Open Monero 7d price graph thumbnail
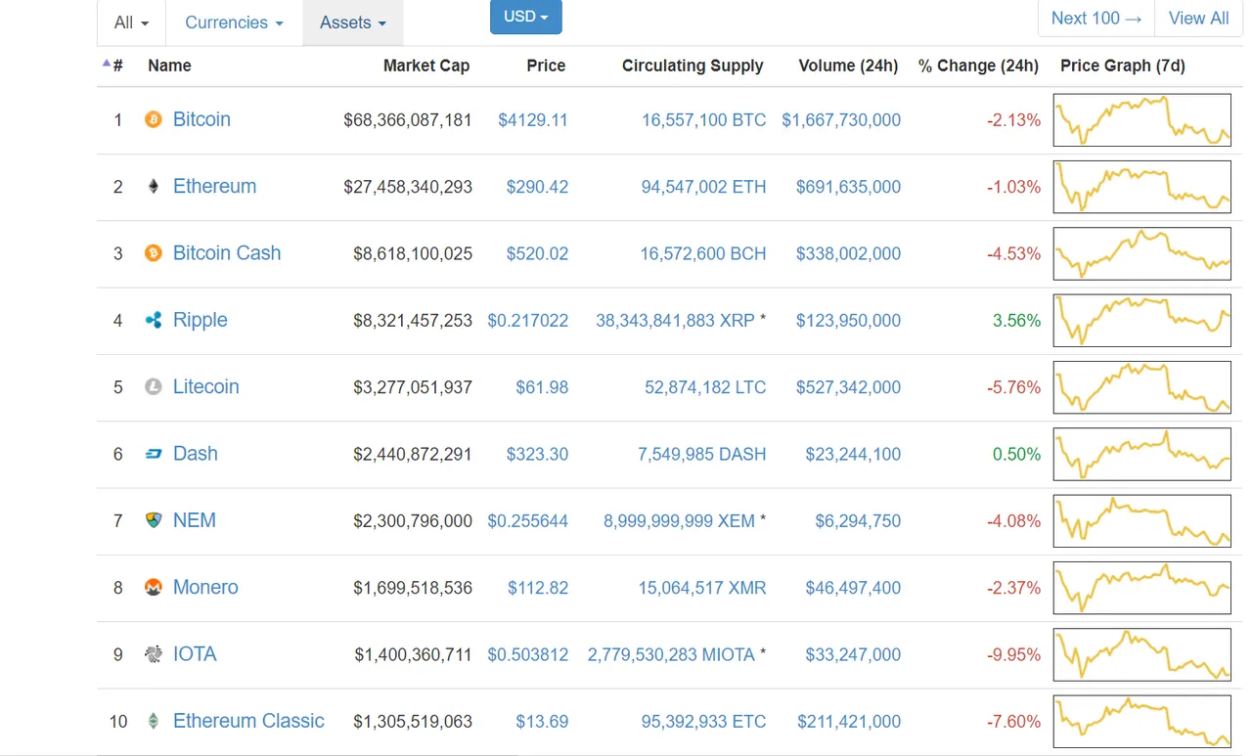 tap(1142, 588)
